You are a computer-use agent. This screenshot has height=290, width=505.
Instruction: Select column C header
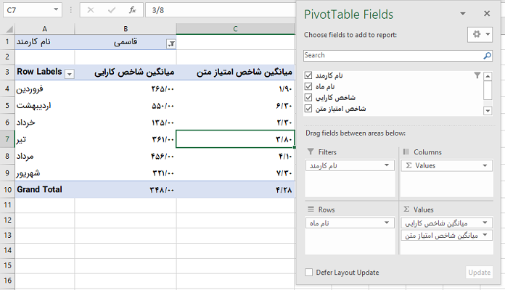235,28
